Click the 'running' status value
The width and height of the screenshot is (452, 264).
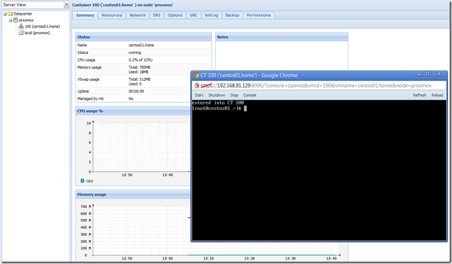tap(135, 53)
